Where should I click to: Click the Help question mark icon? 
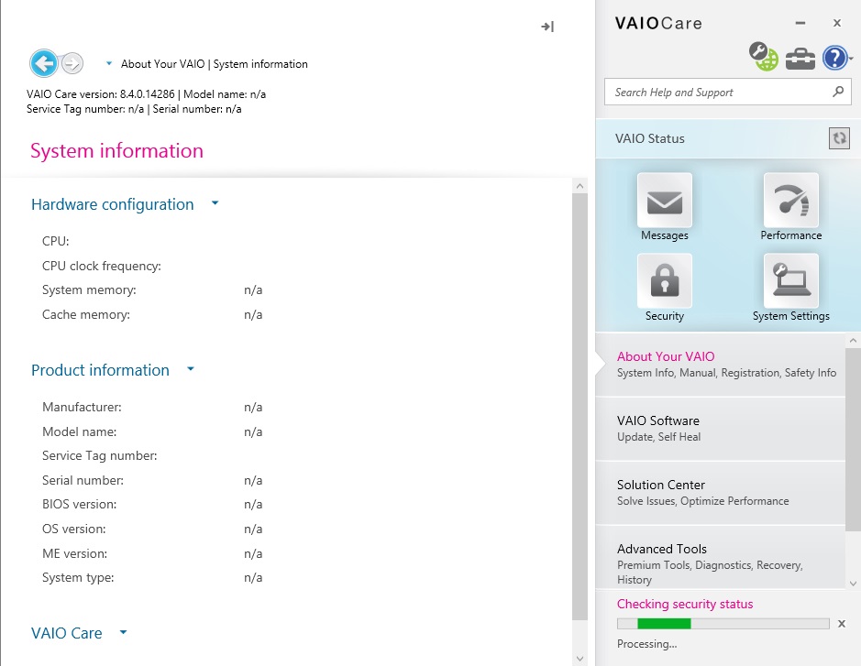click(833, 58)
